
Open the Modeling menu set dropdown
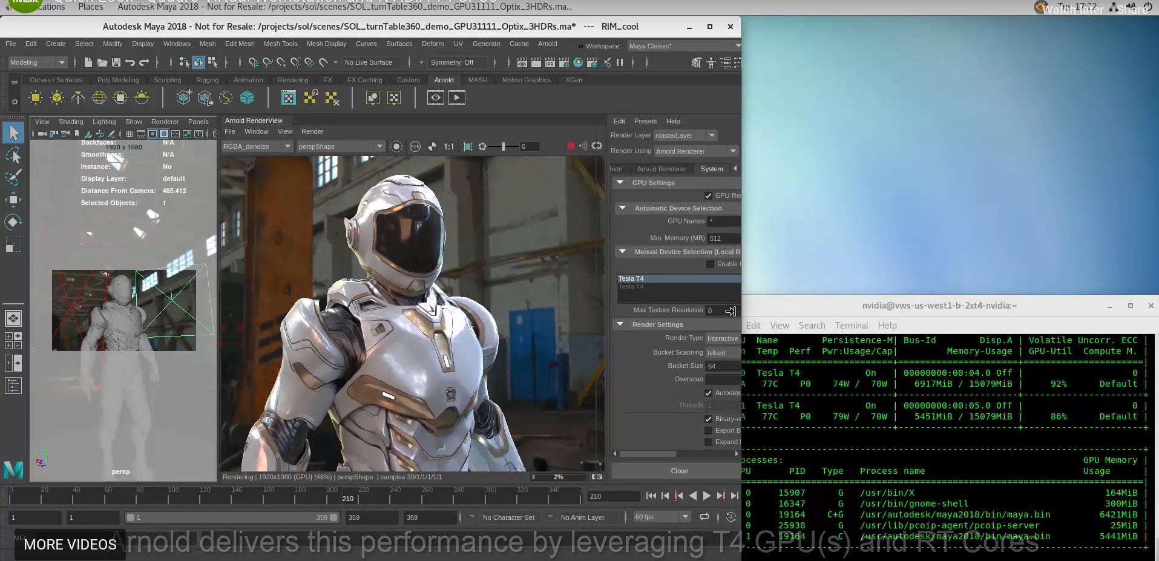click(38, 62)
